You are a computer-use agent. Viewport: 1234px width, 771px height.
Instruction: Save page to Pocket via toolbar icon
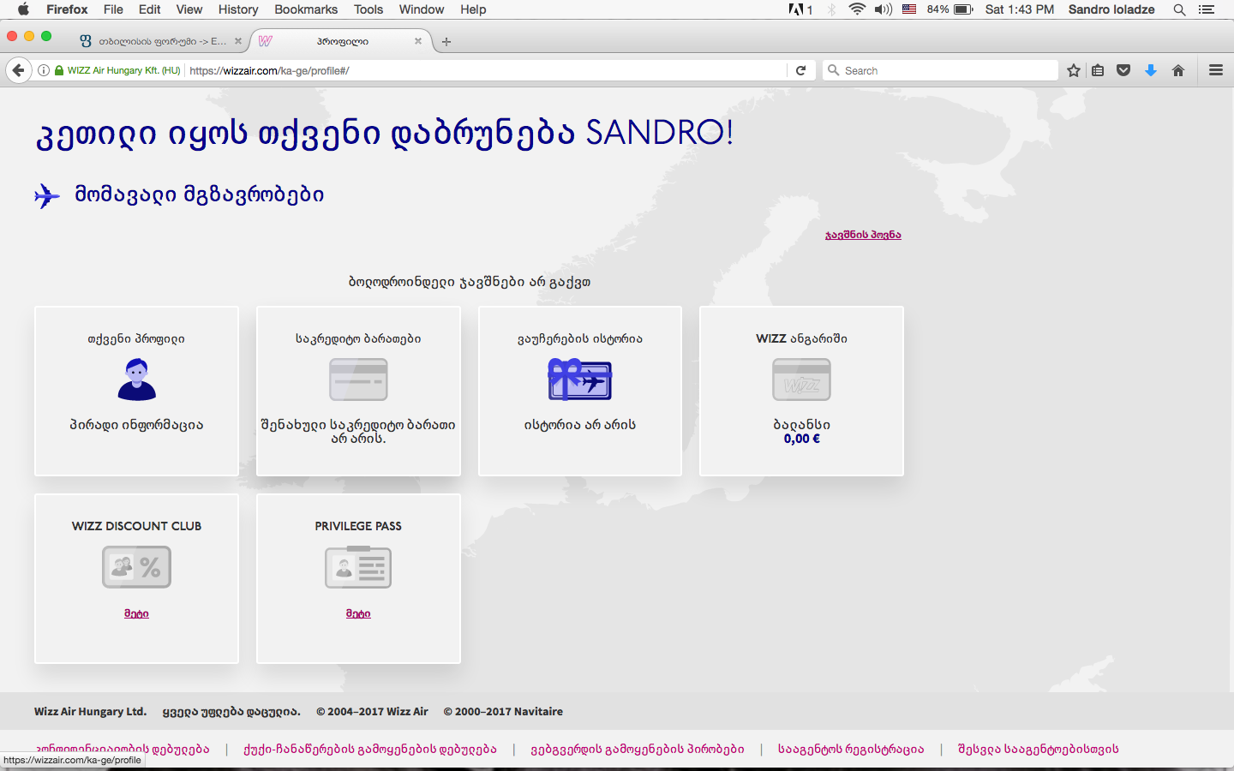point(1123,70)
